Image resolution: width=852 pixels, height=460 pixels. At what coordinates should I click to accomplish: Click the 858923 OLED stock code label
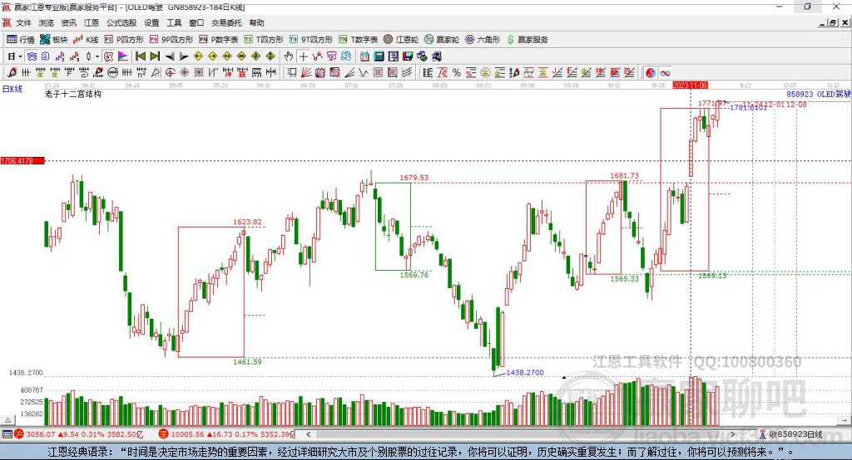(x=819, y=95)
